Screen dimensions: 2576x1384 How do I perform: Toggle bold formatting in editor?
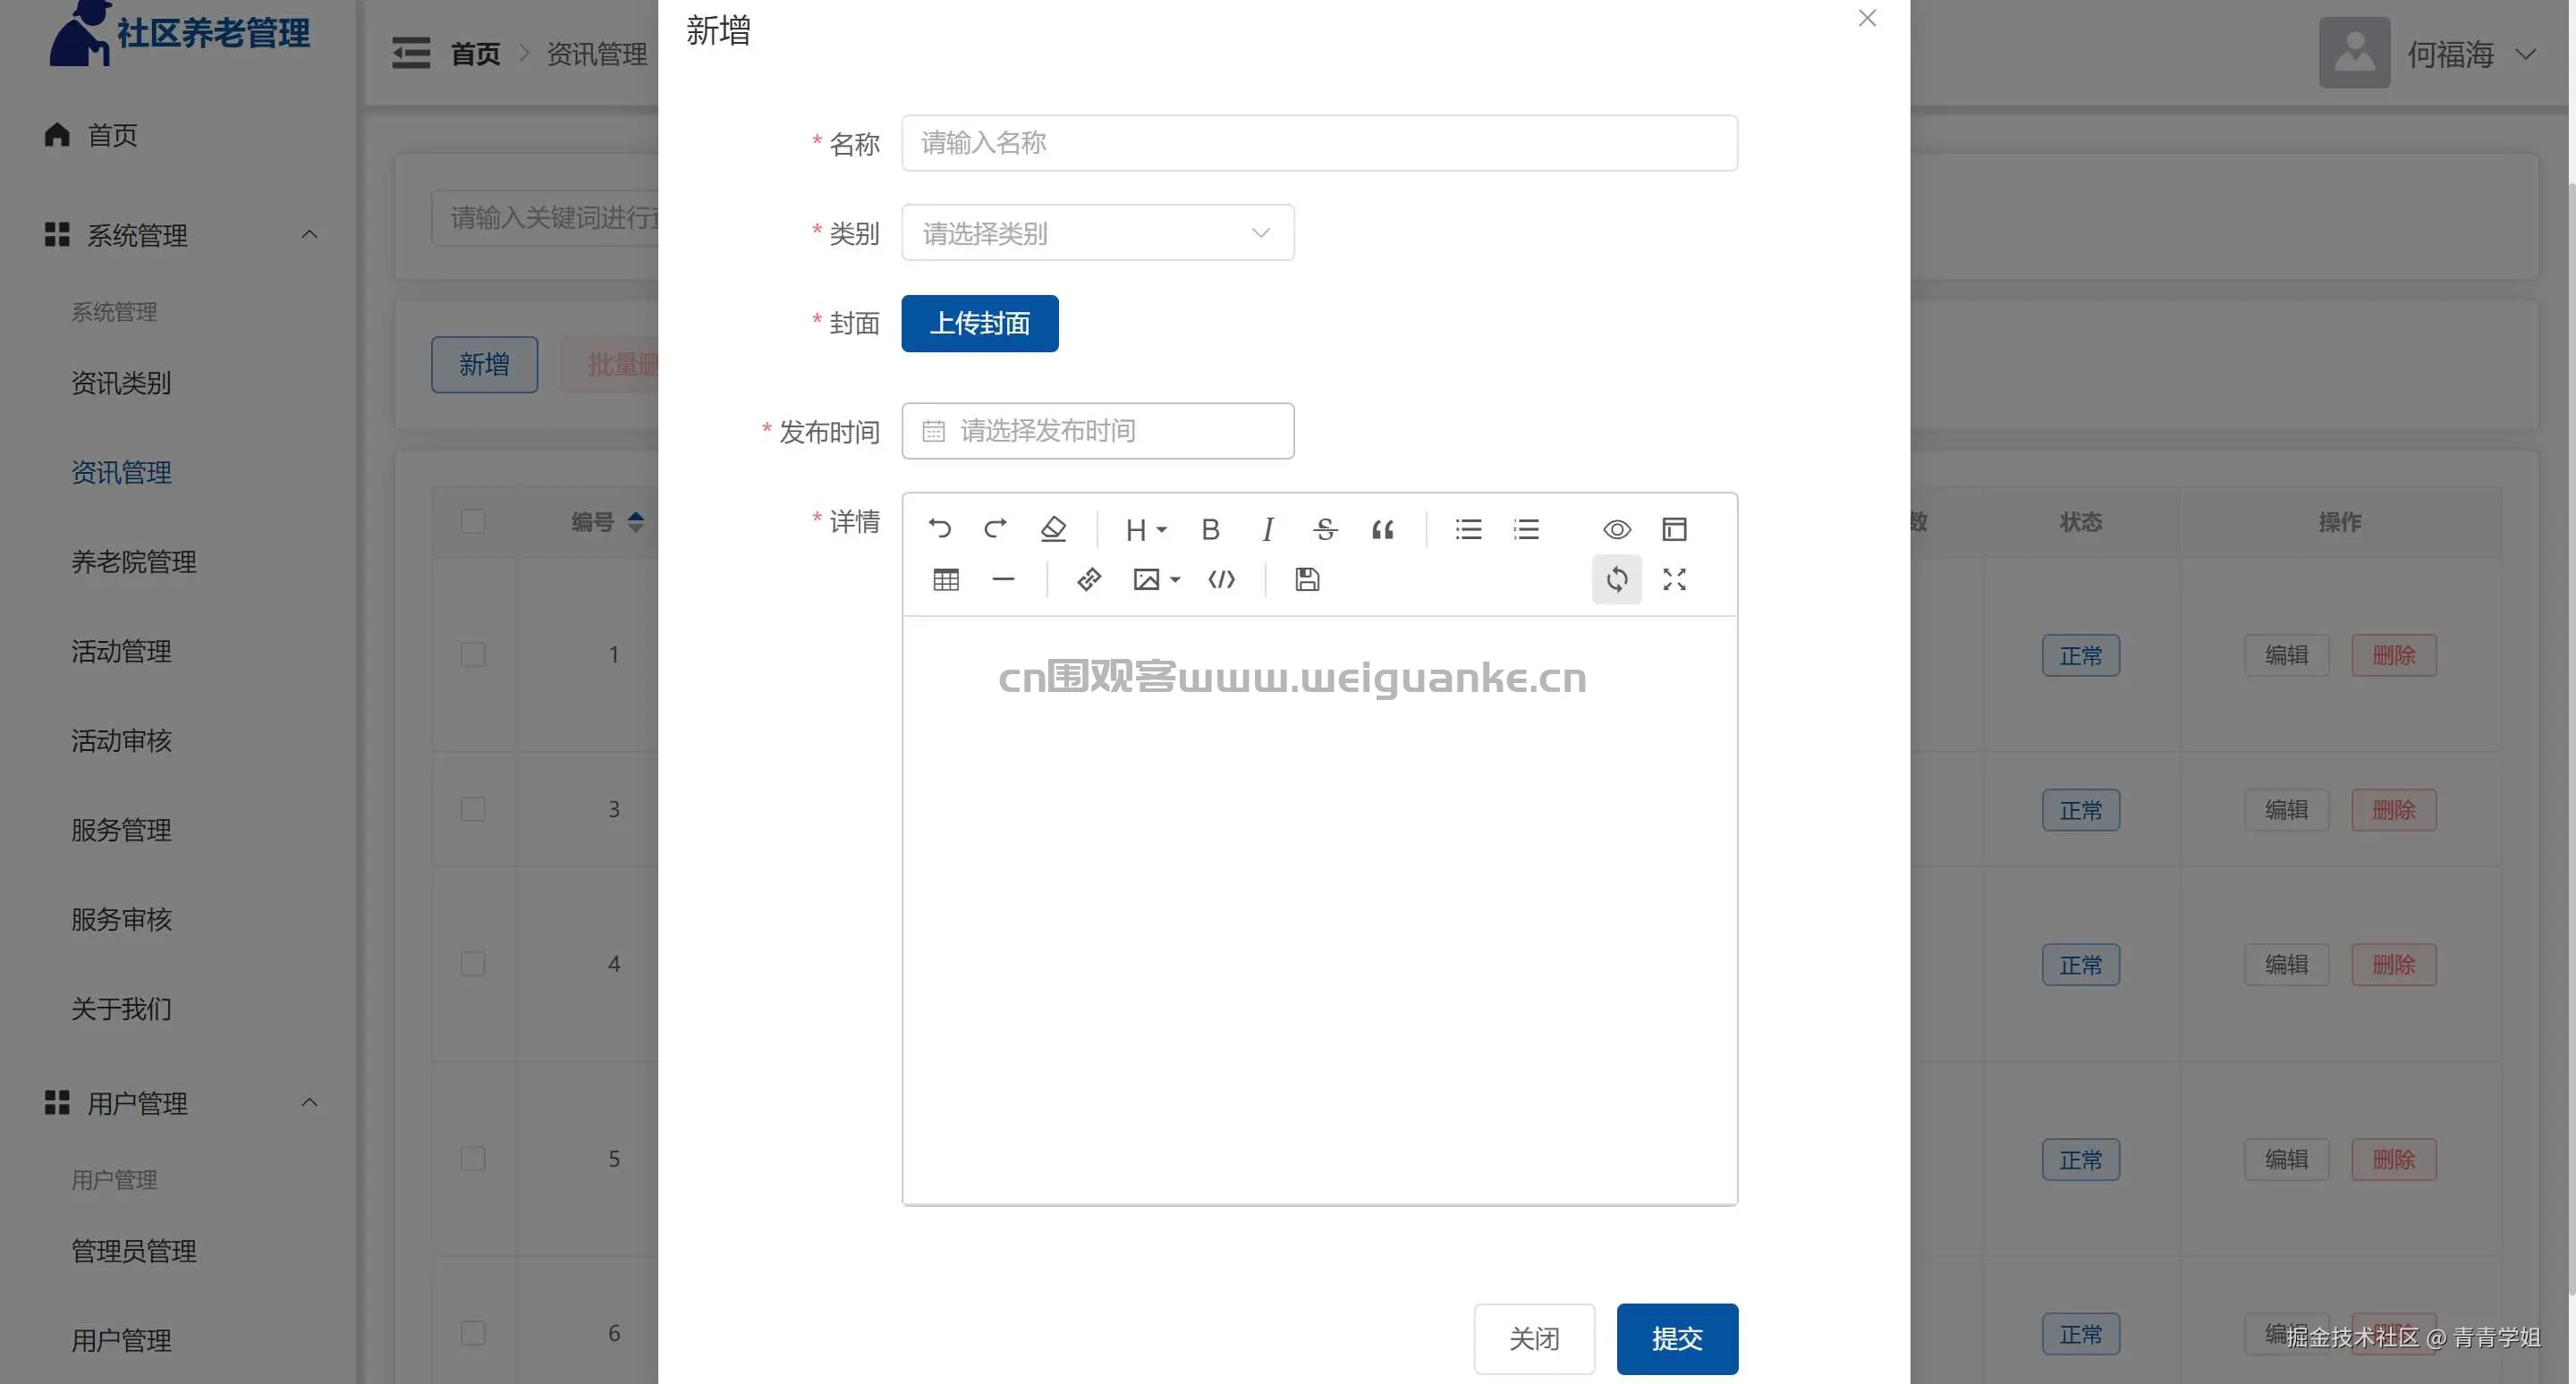[1210, 528]
